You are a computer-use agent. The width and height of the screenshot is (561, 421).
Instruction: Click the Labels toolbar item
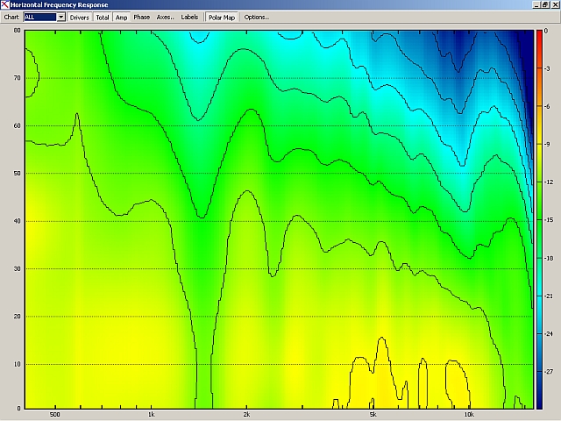coord(189,18)
